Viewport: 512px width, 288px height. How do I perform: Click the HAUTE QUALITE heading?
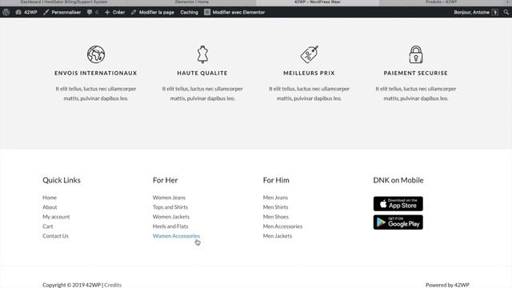click(202, 73)
